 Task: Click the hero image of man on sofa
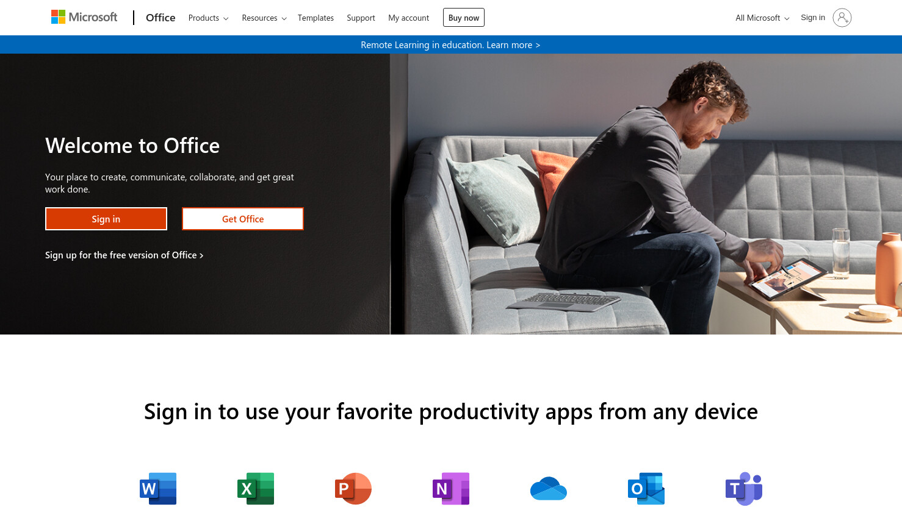[646, 194]
